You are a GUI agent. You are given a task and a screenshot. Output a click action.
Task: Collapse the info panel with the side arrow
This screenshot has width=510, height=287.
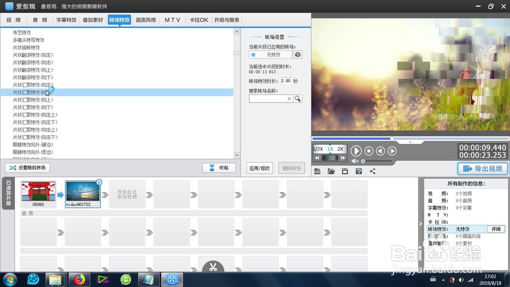tap(420, 224)
